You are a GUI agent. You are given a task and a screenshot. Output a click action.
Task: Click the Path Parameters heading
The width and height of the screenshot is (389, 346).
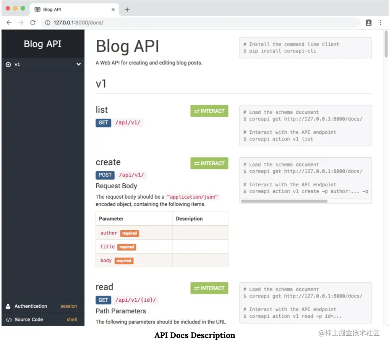click(x=121, y=311)
